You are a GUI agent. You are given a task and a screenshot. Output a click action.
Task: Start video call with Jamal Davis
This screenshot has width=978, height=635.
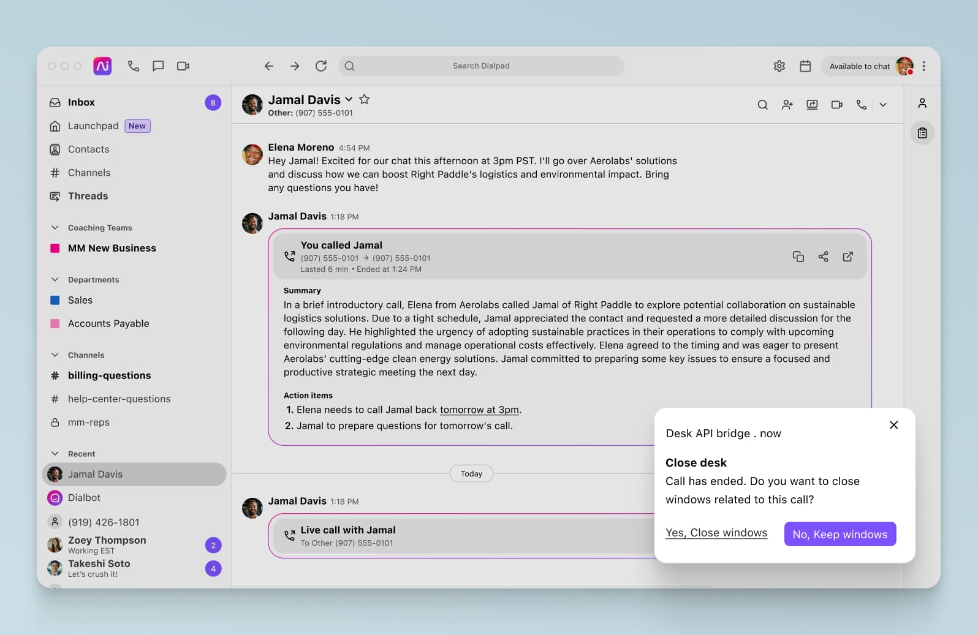[836, 105]
